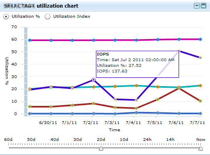The width and height of the screenshot is (210, 155).
Task: Click the purple IOPS peak near 50%
Action: tap(179, 51)
